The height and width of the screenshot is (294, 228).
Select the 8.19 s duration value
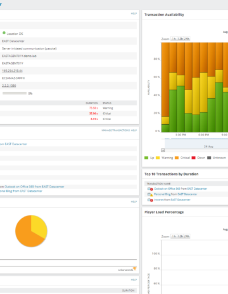94,119
